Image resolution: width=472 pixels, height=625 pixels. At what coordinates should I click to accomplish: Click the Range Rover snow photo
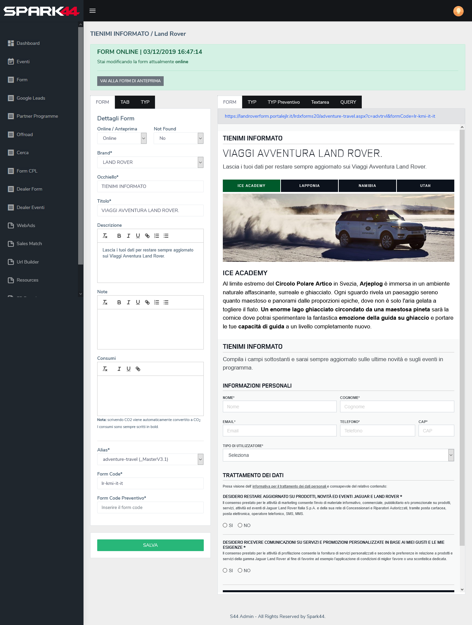pyautogui.click(x=338, y=228)
